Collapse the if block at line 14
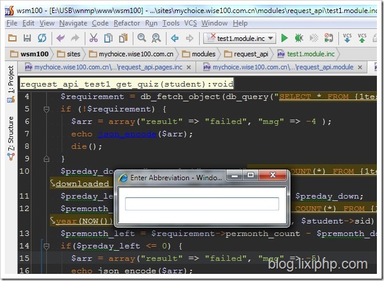Image resolution: width=384 pixels, height=281 pixels. point(46,246)
